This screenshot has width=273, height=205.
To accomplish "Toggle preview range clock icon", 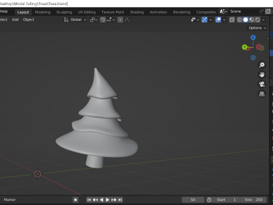I will (x=209, y=200).
